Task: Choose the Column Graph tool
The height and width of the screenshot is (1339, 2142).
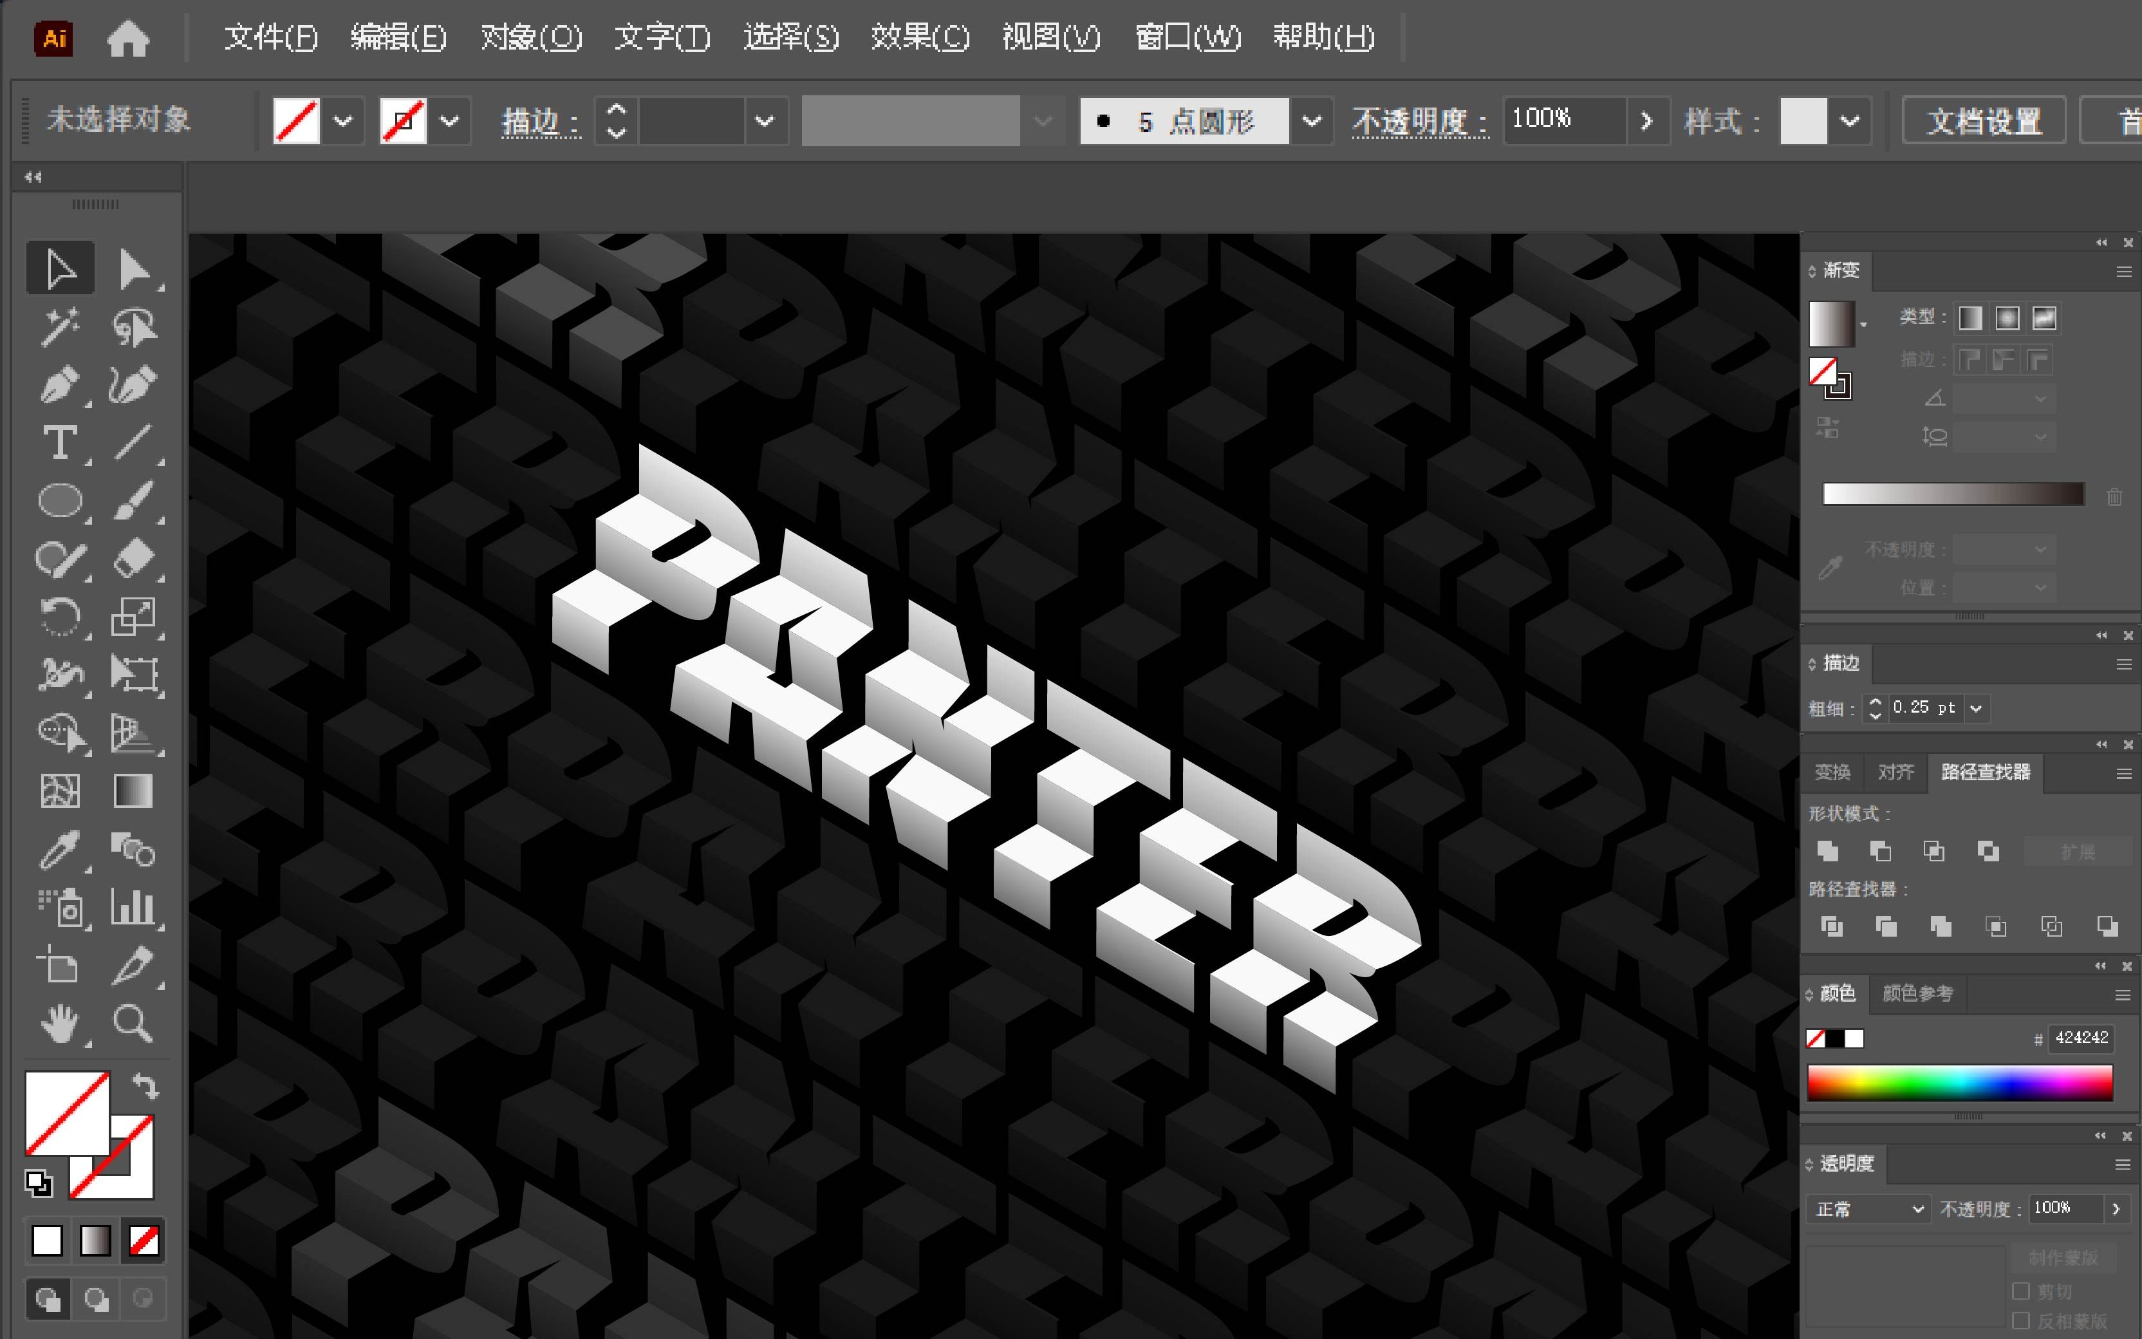Action: [x=134, y=908]
